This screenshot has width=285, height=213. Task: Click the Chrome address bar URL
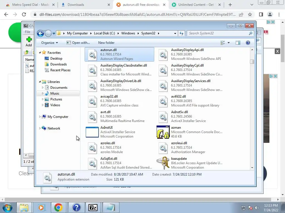(x=137, y=14)
